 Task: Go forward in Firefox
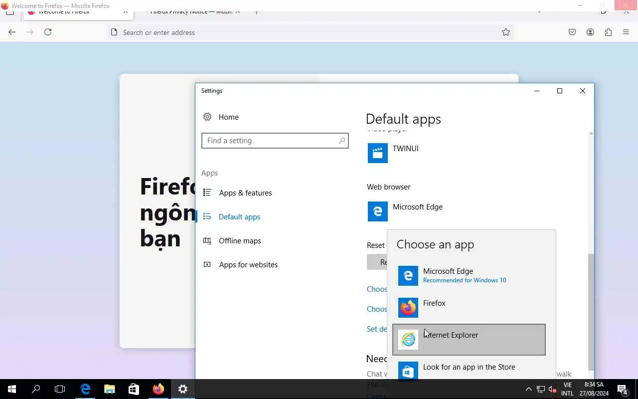point(30,32)
